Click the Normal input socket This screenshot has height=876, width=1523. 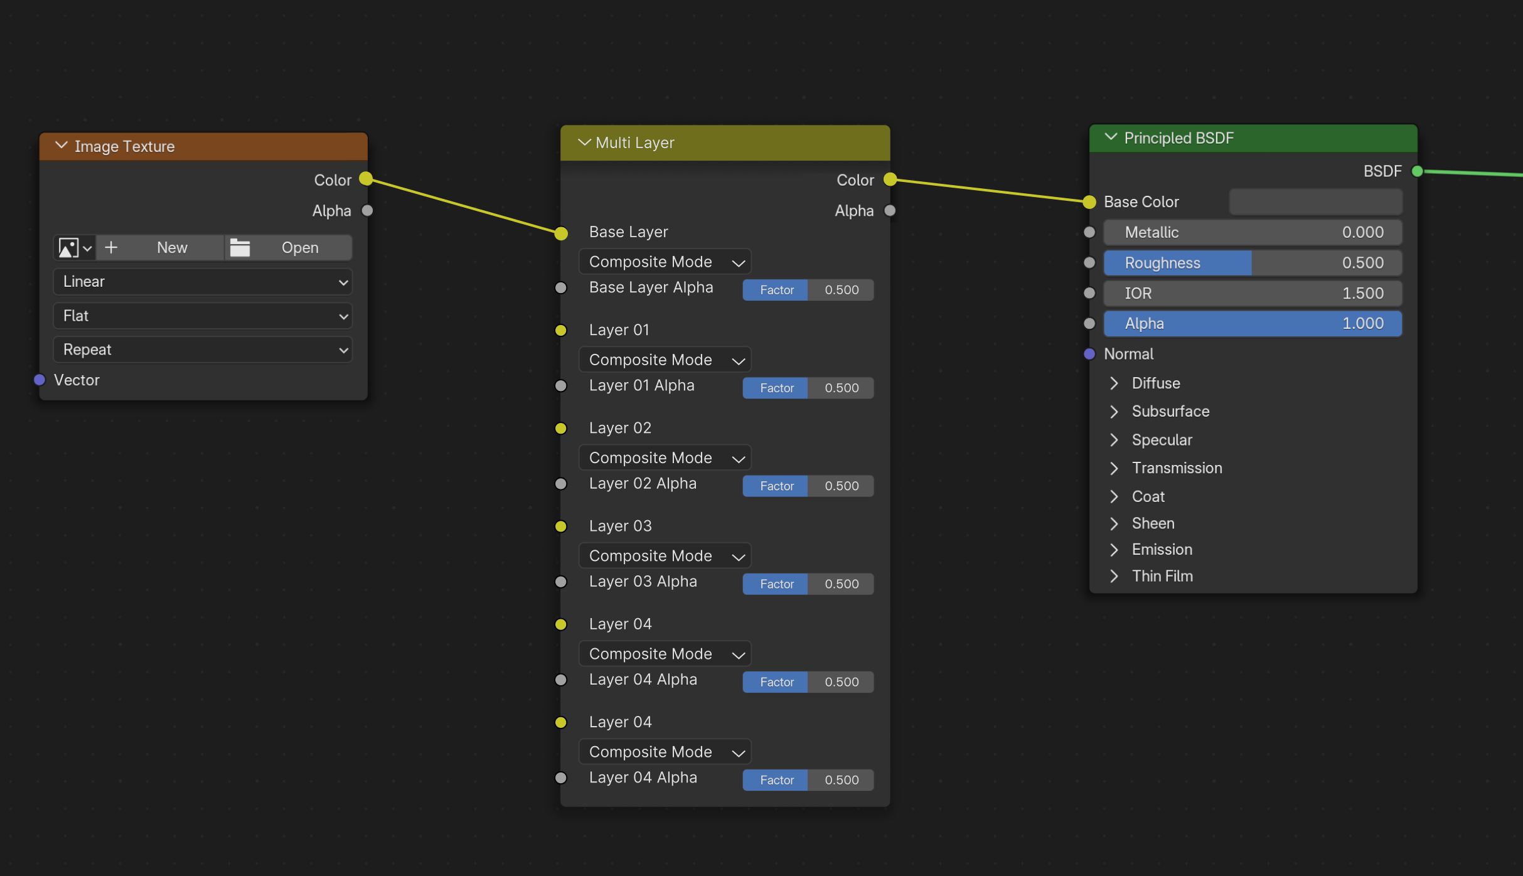click(x=1089, y=354)
